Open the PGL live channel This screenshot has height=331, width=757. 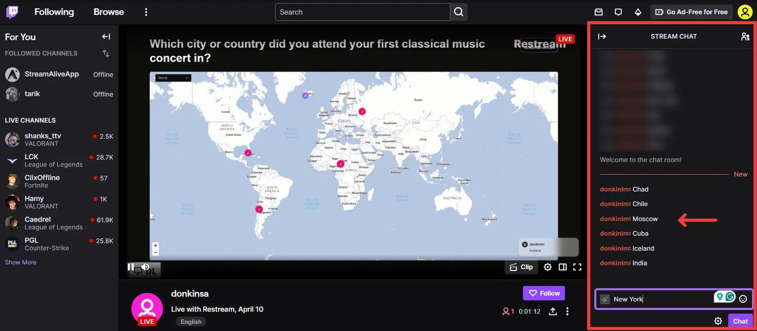pos(59,244)
